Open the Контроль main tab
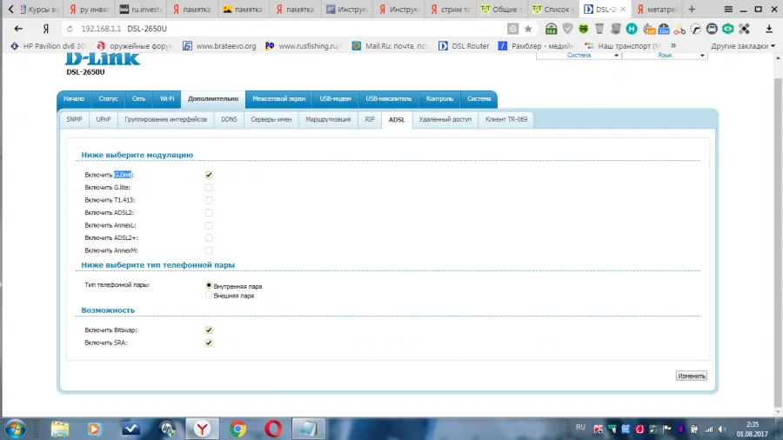The image size is (783, 440). click(439, 99)
